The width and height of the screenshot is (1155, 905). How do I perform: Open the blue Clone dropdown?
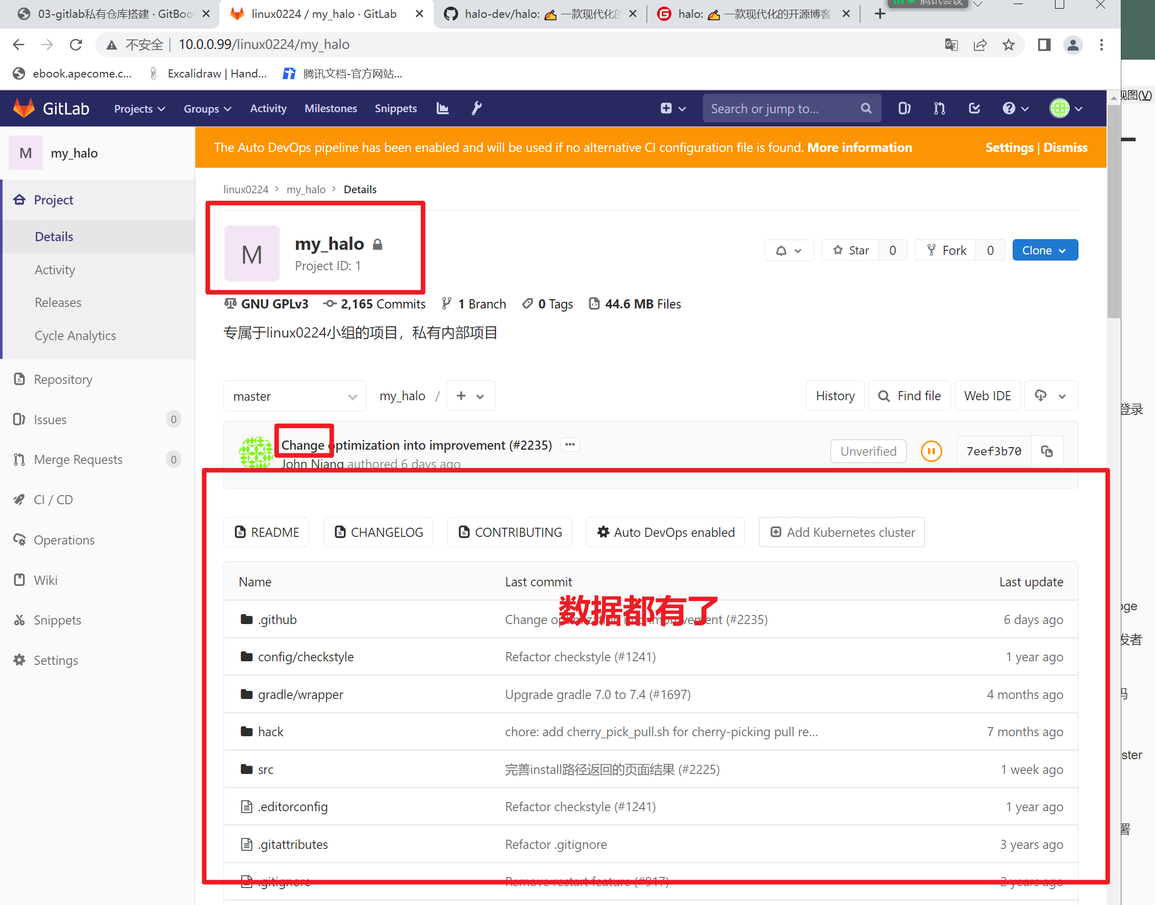point(1044,250)
